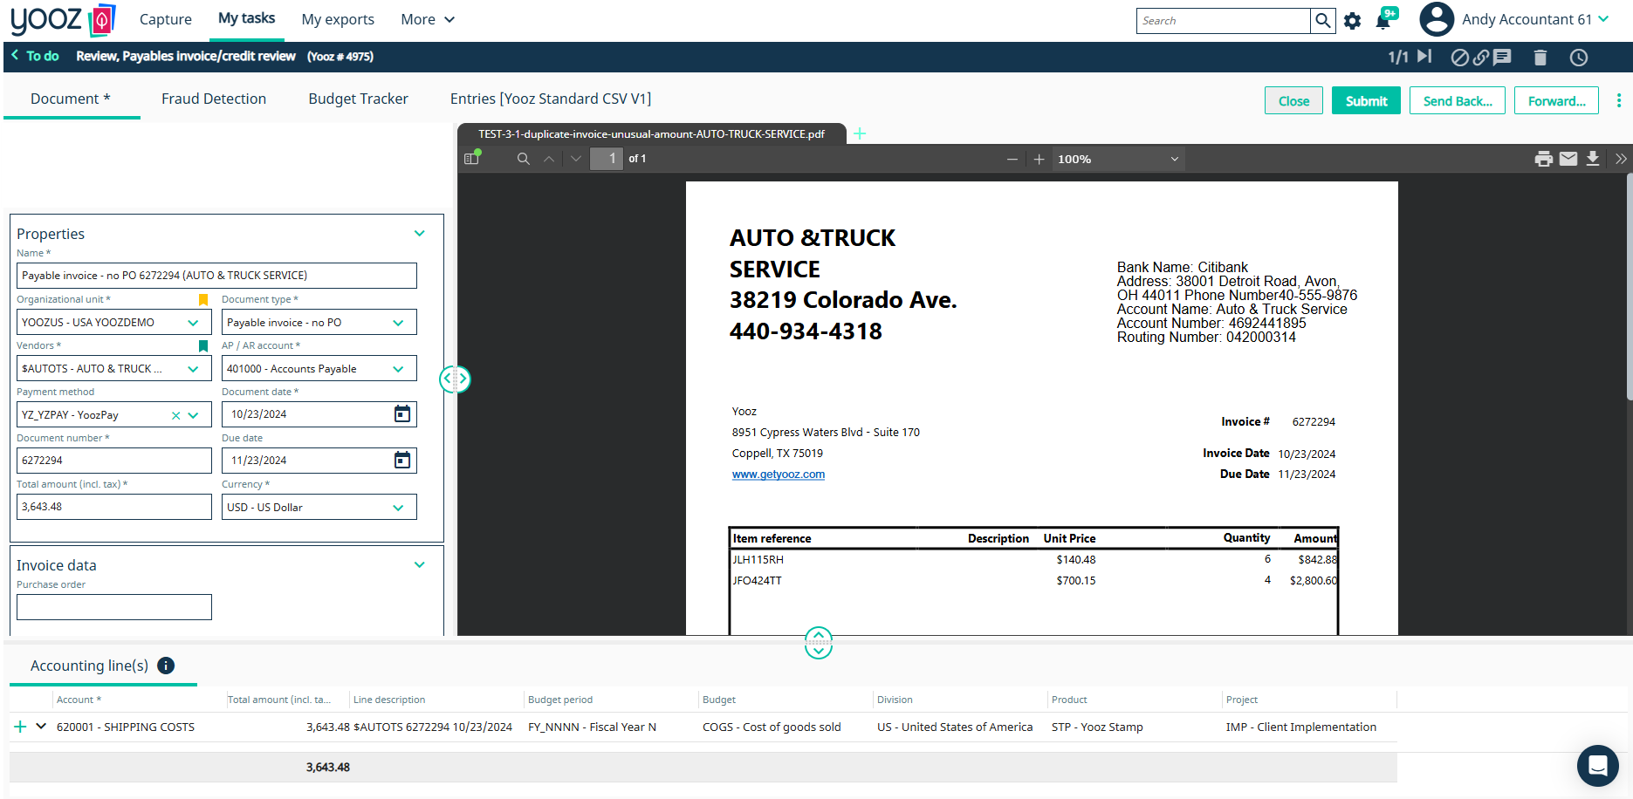Open notifications bell icon
The height and width of the screenshot is (799, 1633).
(x=1383, y=21)
